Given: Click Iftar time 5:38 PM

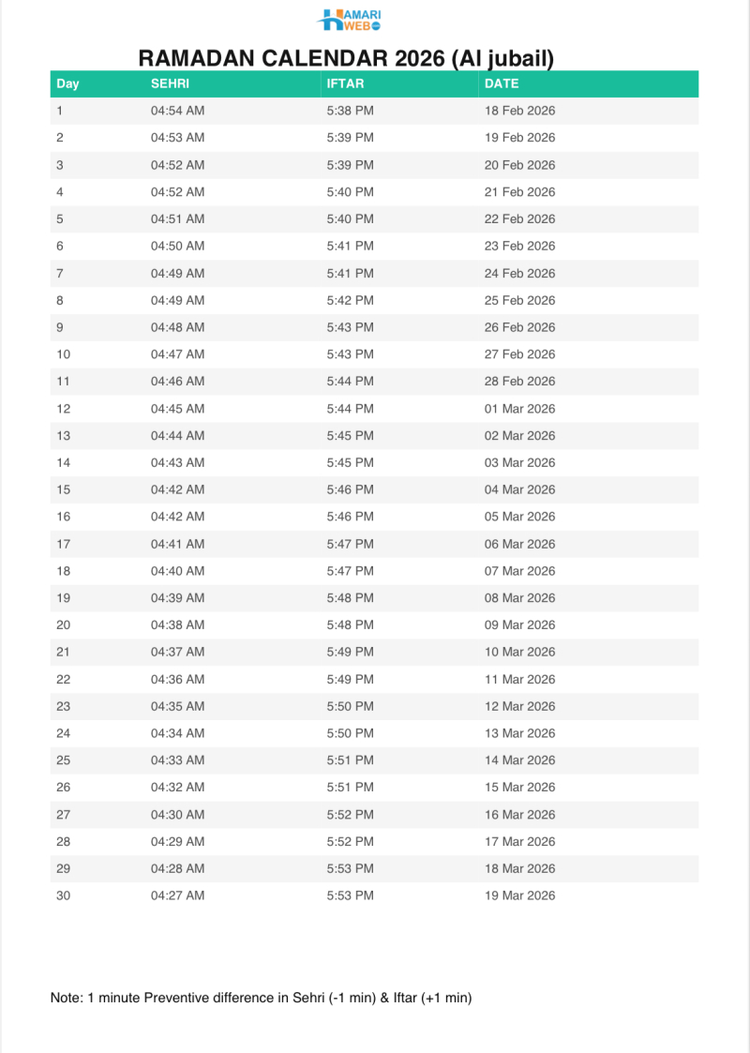Looking at the screenshot, I should 350,111.
